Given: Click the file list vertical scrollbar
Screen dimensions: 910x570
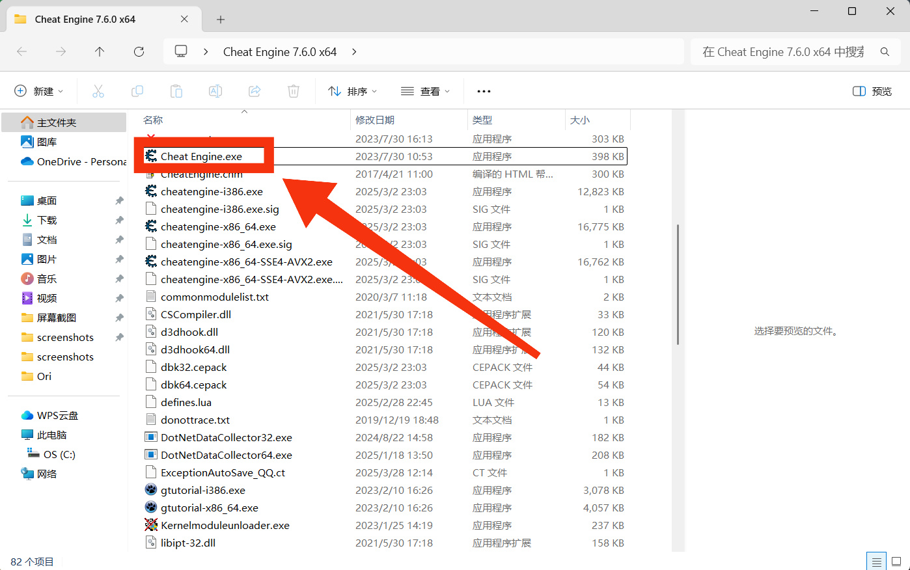Looking at the screenshot, I should point(678,284).
